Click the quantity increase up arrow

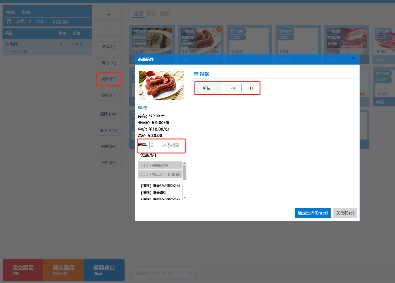pos(165,145)
